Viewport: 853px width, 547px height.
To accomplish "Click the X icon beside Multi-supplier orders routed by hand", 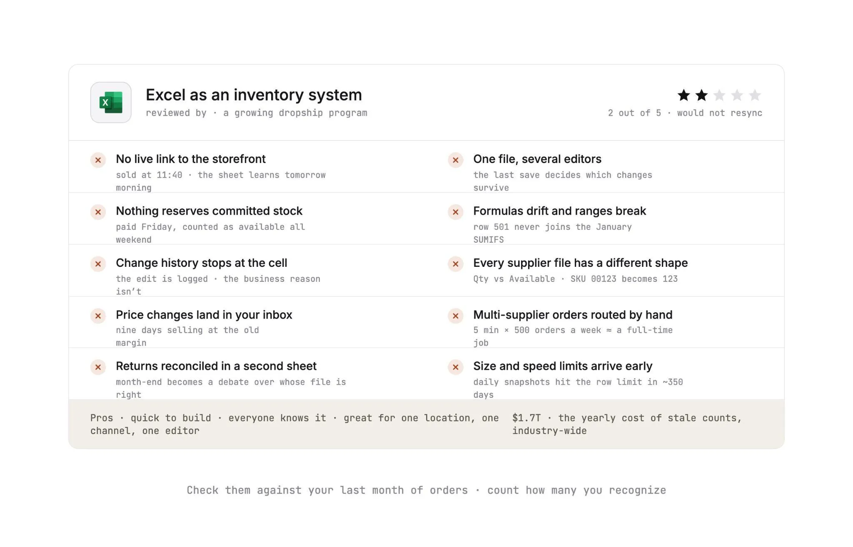I will point(456,316).
